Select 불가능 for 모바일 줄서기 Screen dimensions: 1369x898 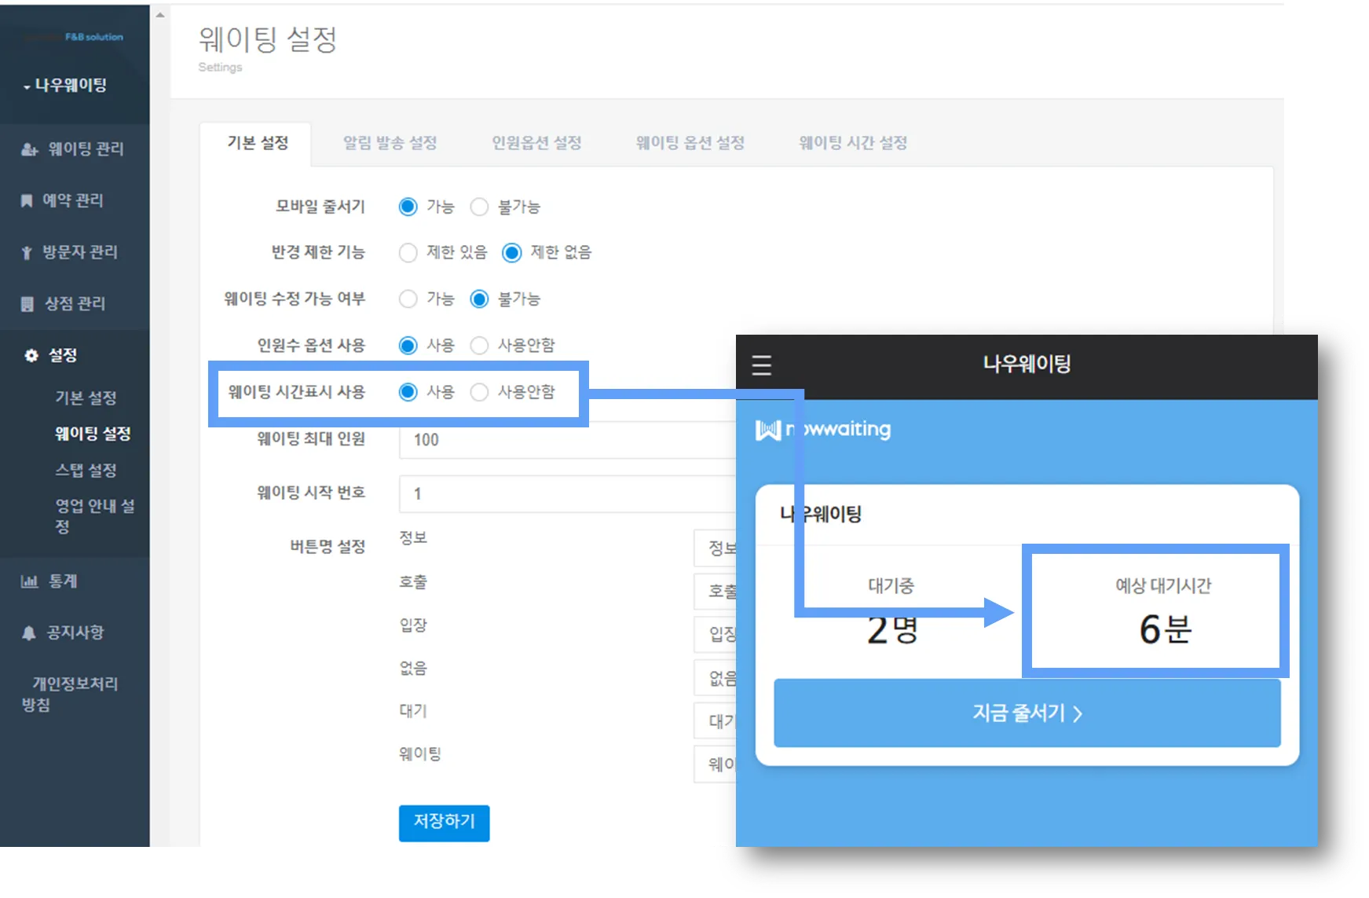[479, 207]
